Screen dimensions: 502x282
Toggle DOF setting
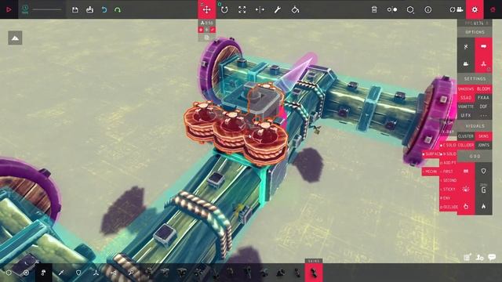[x=483, y=107]
